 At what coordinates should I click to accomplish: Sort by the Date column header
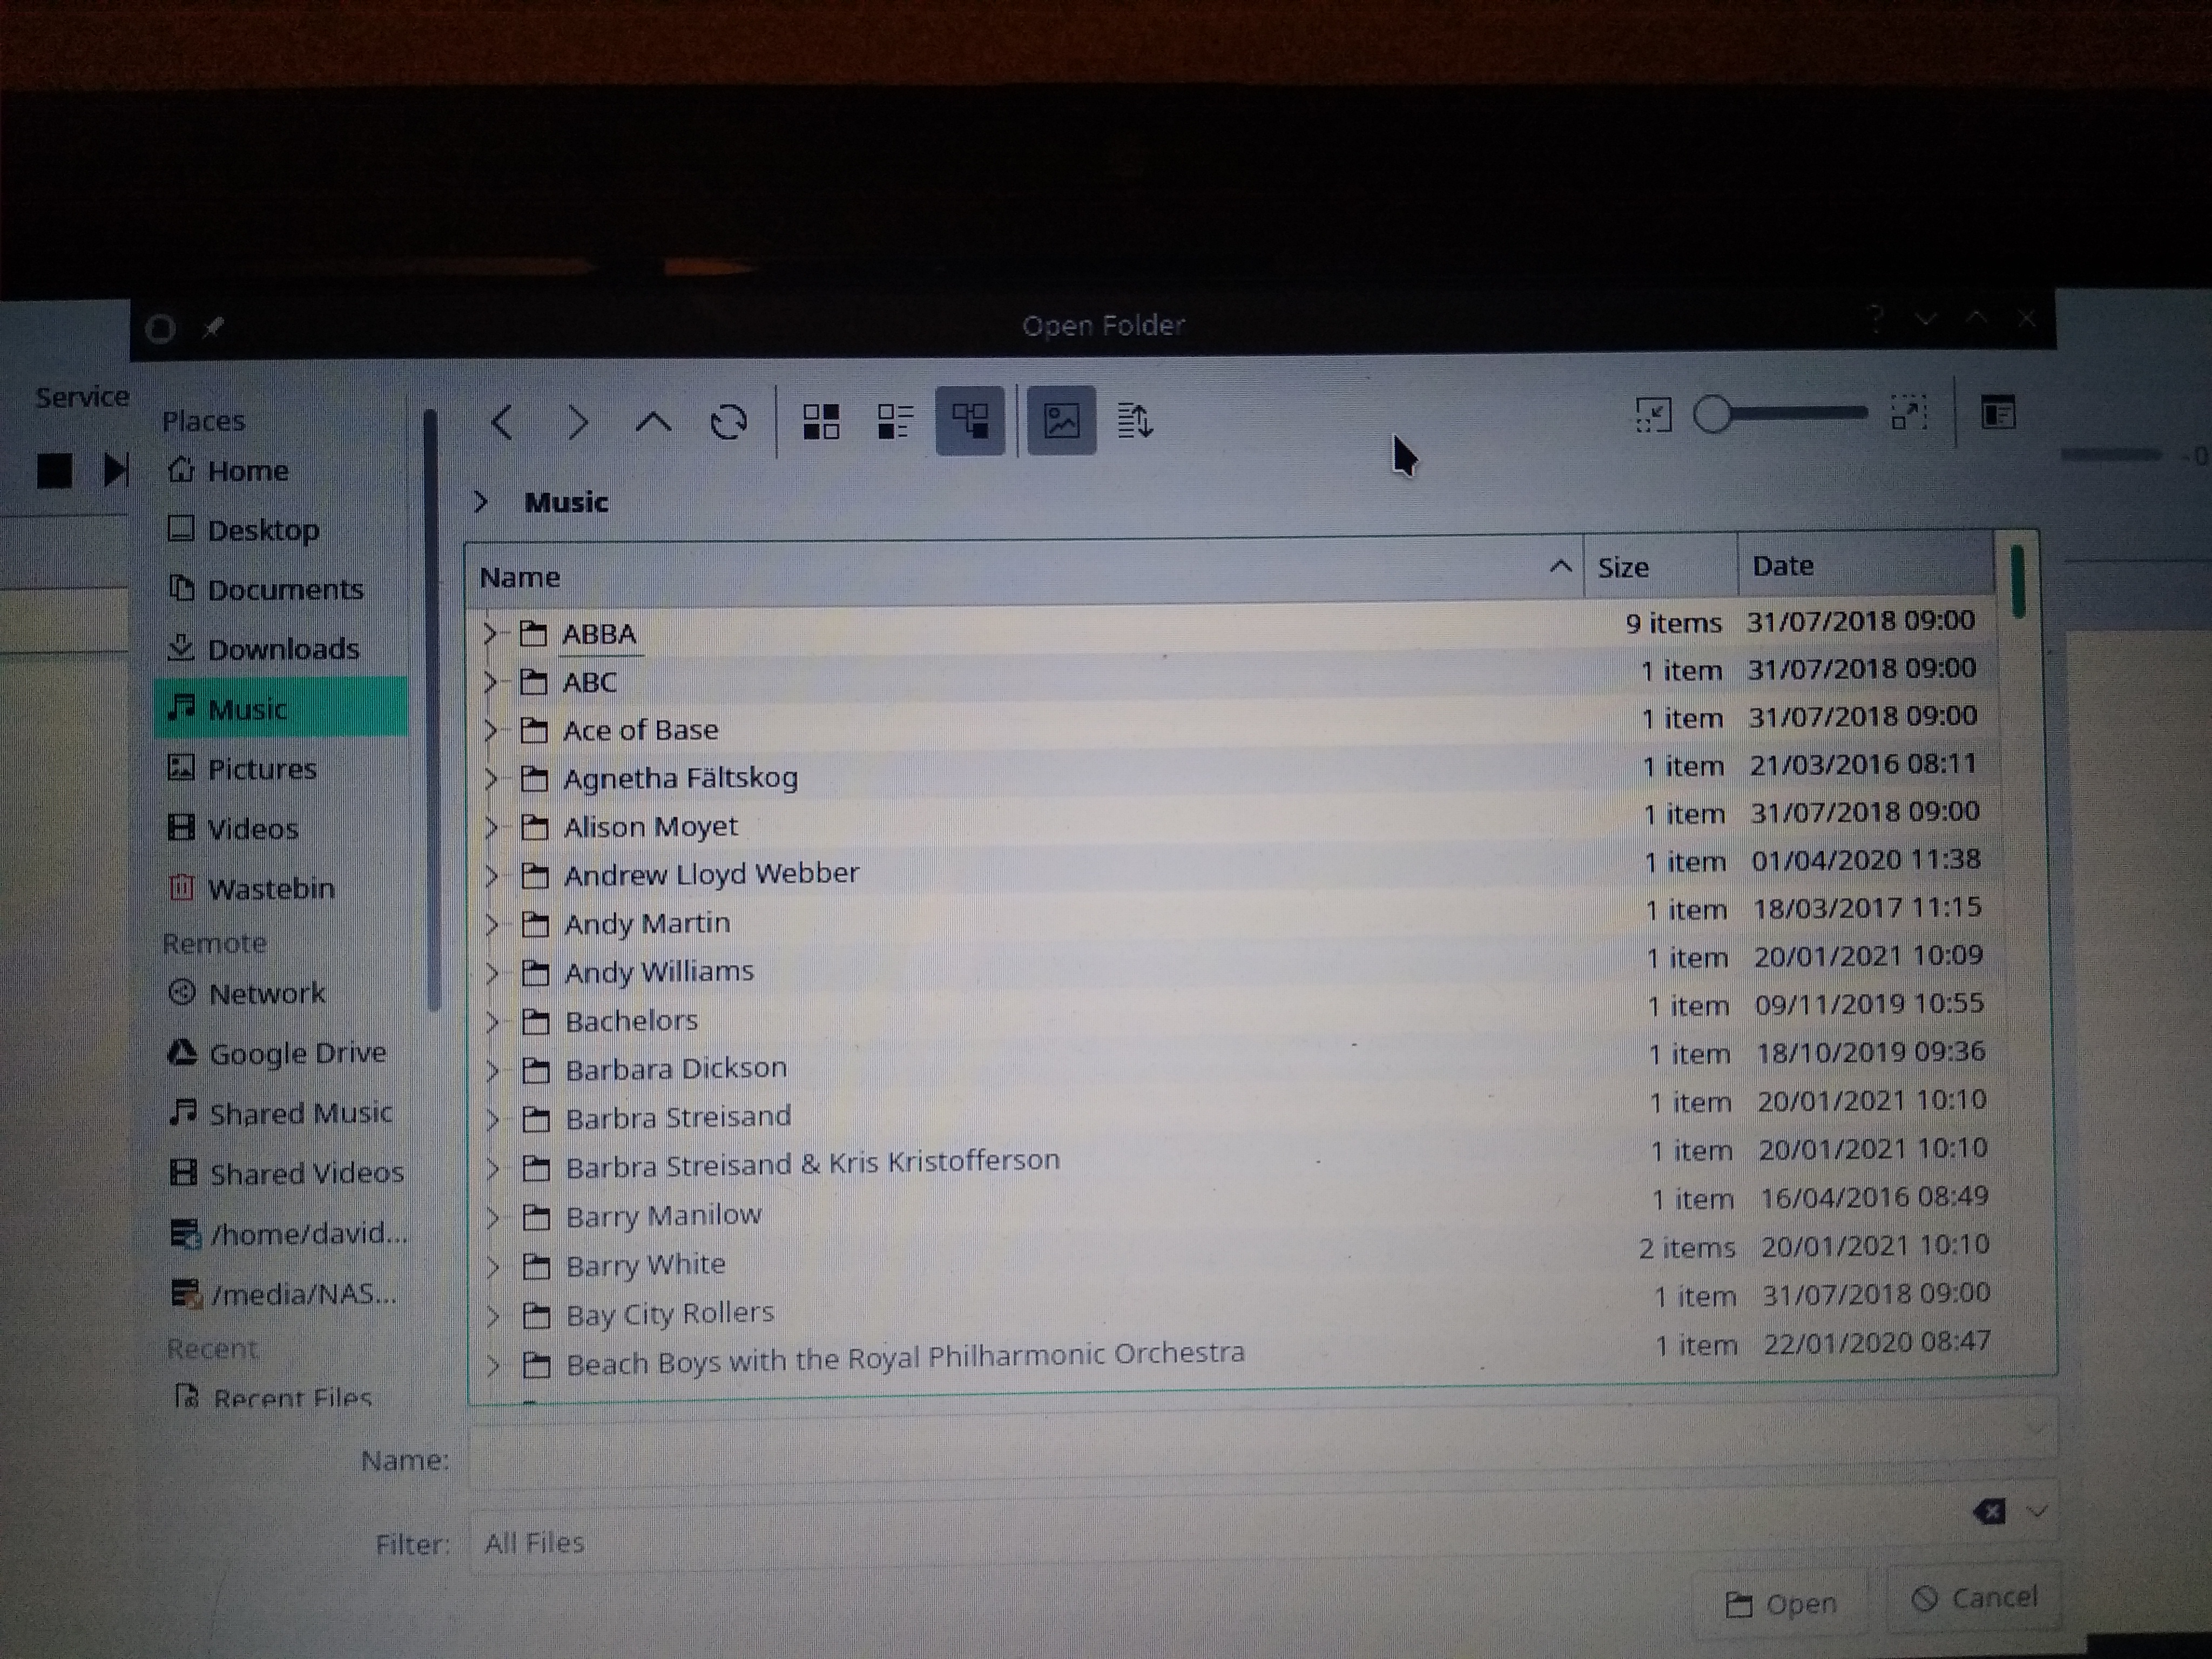click(x=1866, y=565)
